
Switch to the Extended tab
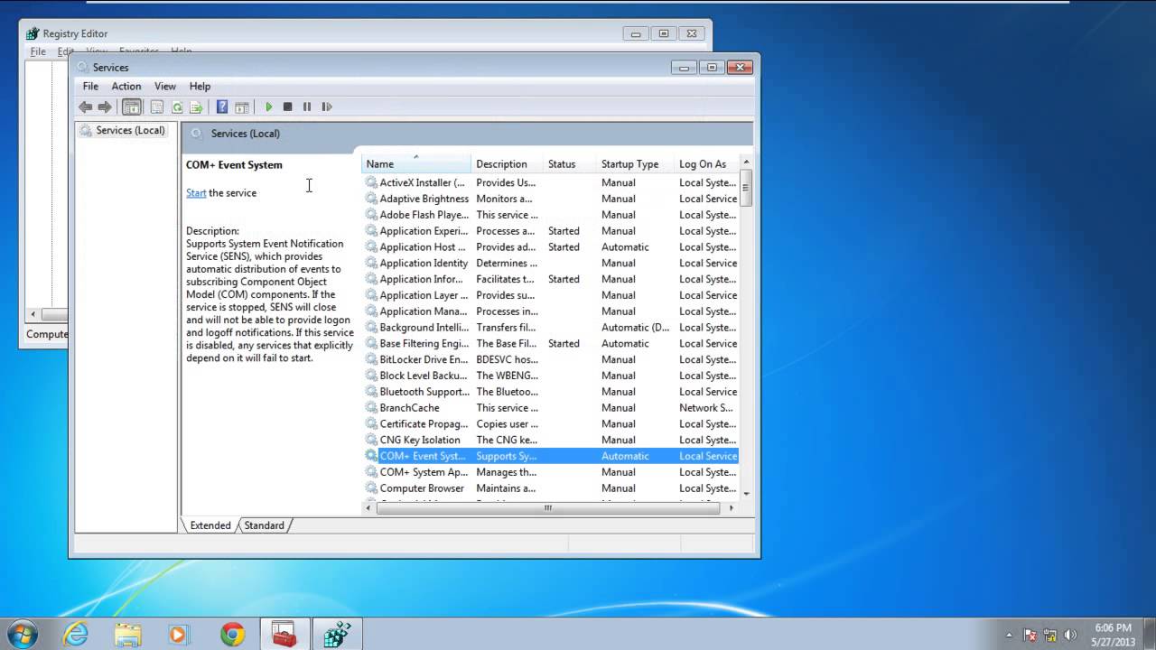point(210,525)
